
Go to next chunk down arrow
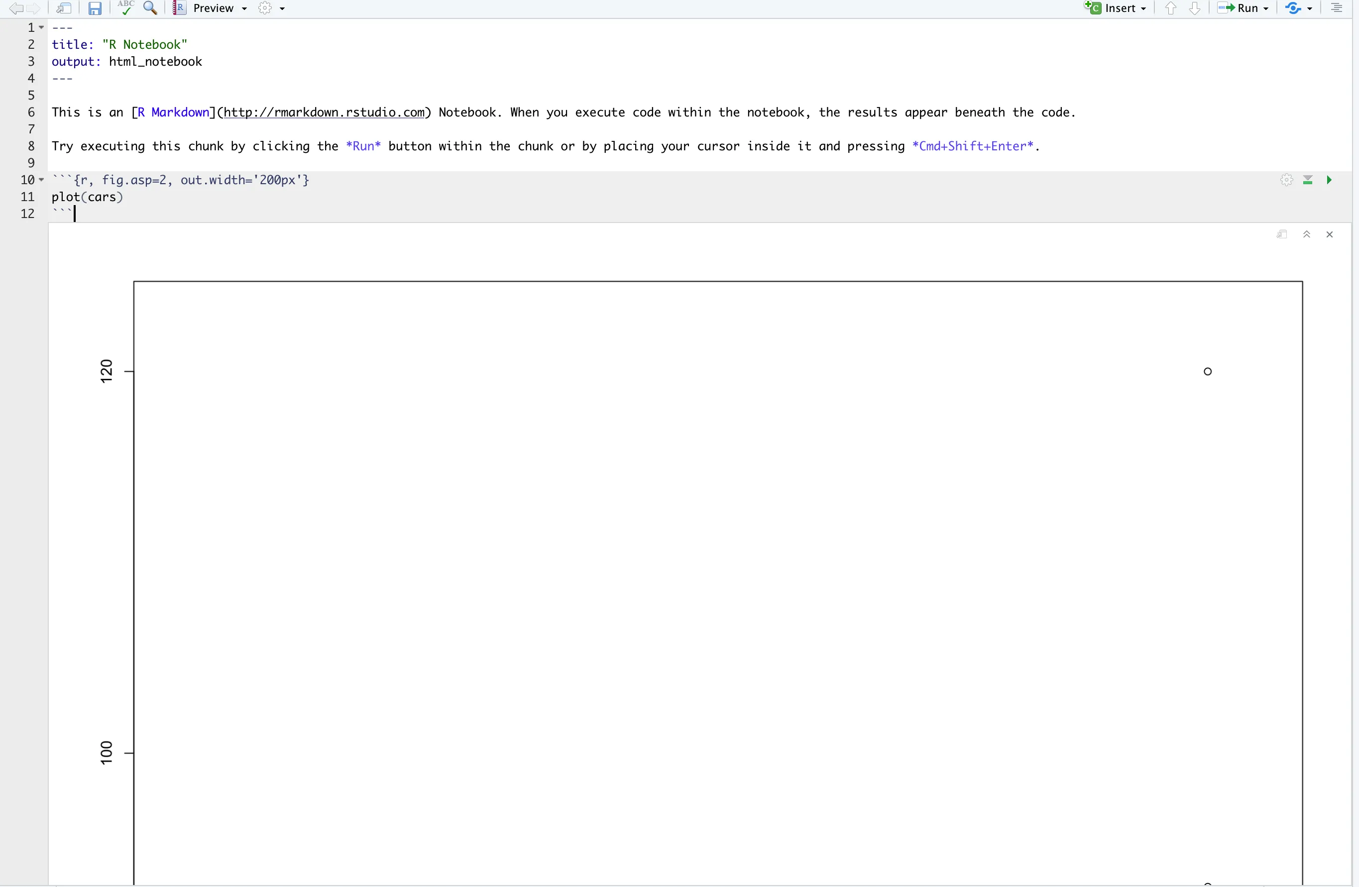point(1195,8)
